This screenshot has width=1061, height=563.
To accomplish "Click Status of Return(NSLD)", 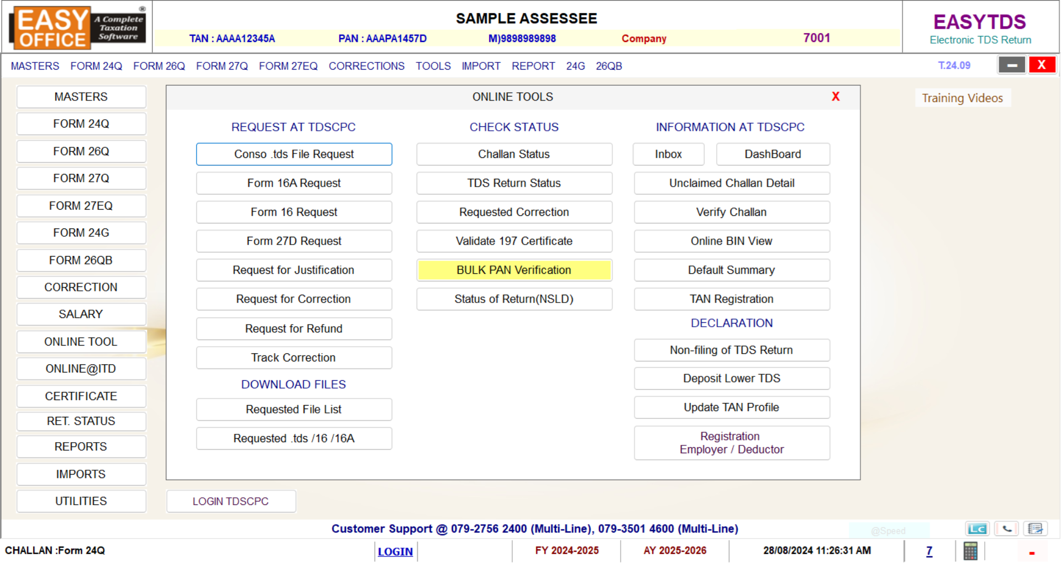I will point(514,299).
